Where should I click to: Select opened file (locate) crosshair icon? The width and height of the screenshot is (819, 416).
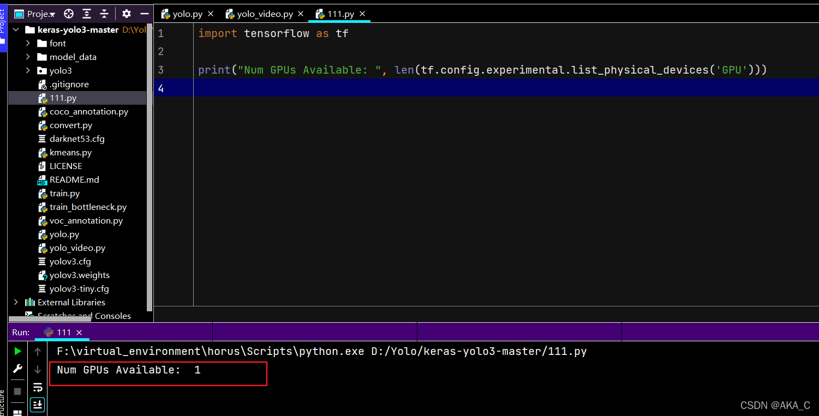click(x=69, y=14)
